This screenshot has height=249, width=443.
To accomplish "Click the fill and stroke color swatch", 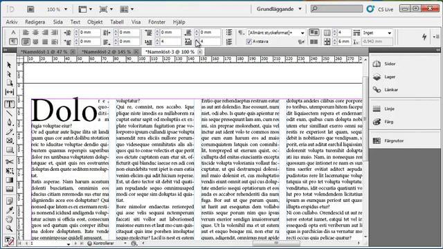I will tap(9, 241).
